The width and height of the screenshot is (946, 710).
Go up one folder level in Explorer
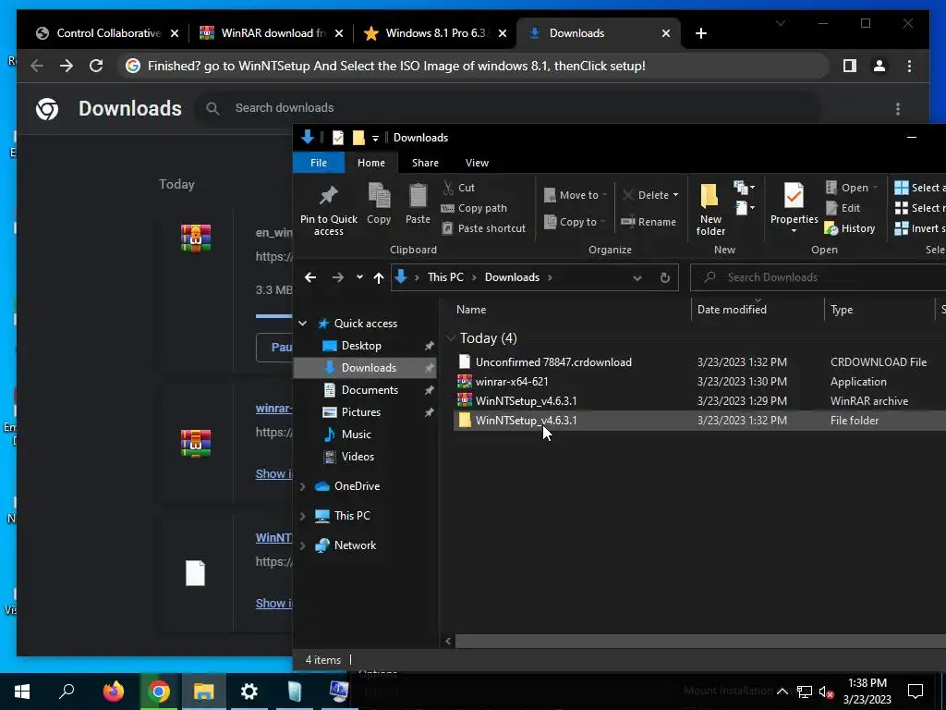tap(378, 277)
